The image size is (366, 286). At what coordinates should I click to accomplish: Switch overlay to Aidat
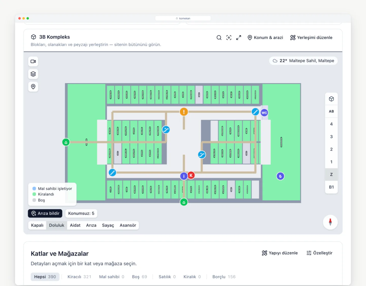tap(75, 225)
